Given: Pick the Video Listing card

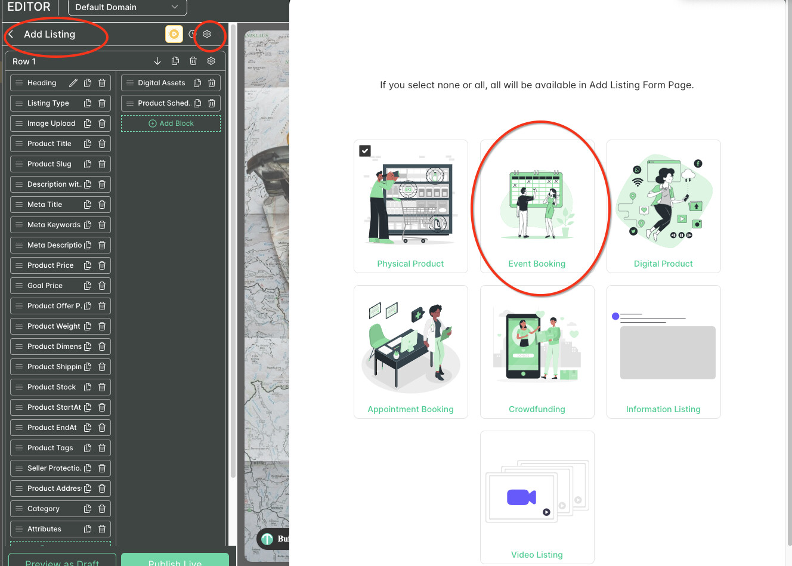Looking at the screenshot, I should point(537,497).
